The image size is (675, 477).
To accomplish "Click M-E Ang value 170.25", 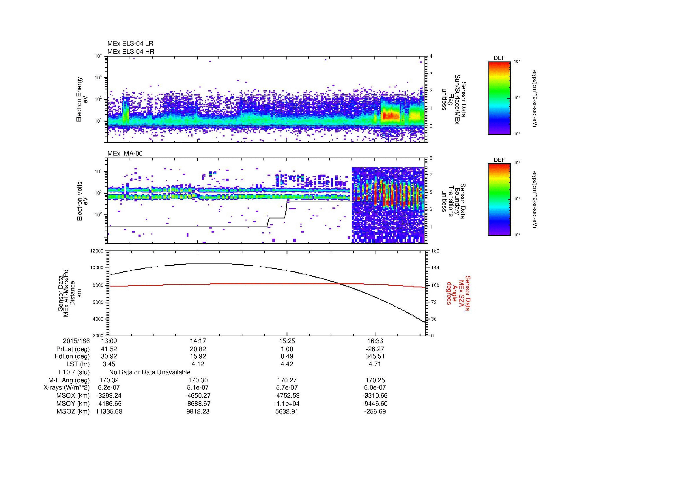I will 375,380.
